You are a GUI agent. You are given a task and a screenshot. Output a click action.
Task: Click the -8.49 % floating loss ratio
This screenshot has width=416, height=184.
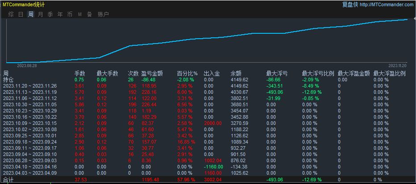pyautogui.click(x=311, y=86)
